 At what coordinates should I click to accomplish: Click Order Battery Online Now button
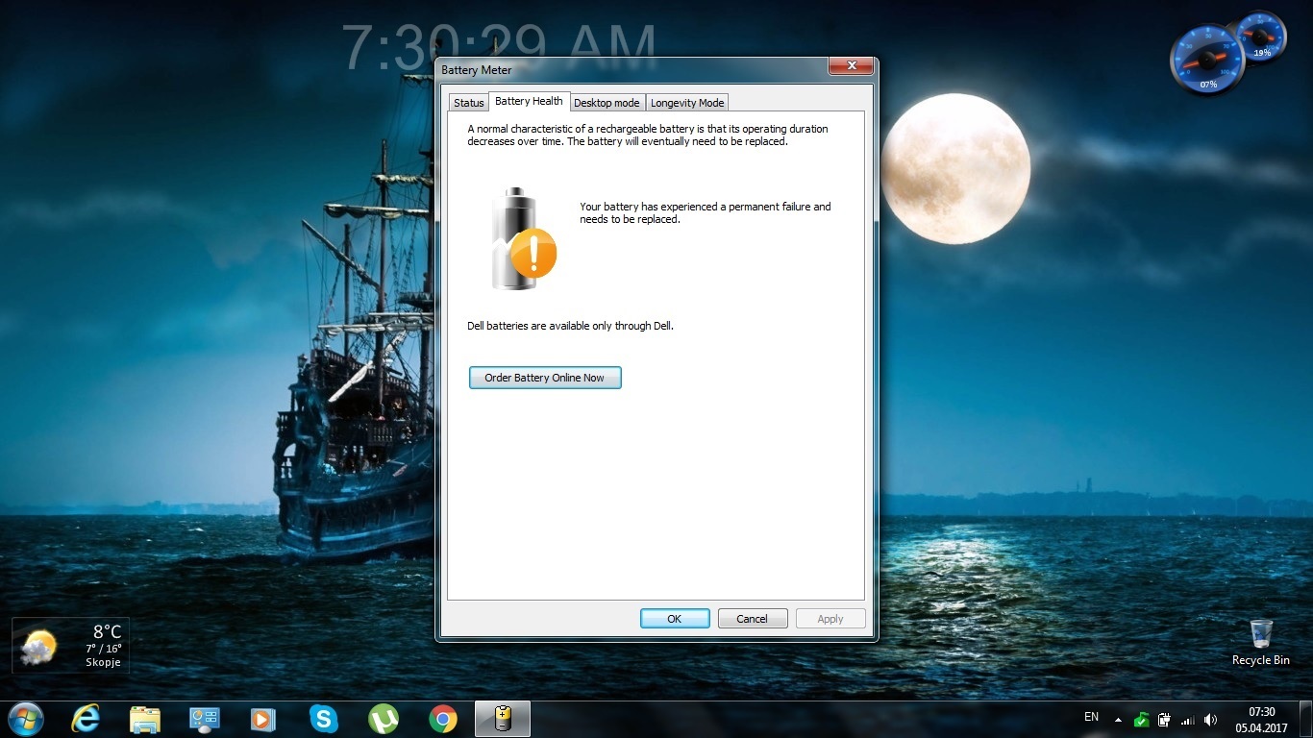coord(545,378)
